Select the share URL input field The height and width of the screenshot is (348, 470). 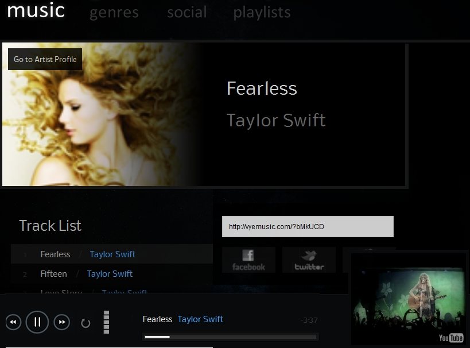pyautogui.click(x=308, y=226)
